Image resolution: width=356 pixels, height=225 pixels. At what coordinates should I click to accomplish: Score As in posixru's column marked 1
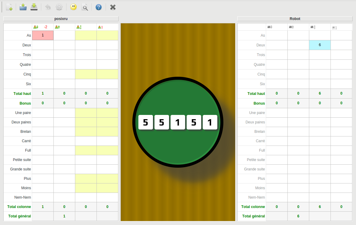coord(107,35)
